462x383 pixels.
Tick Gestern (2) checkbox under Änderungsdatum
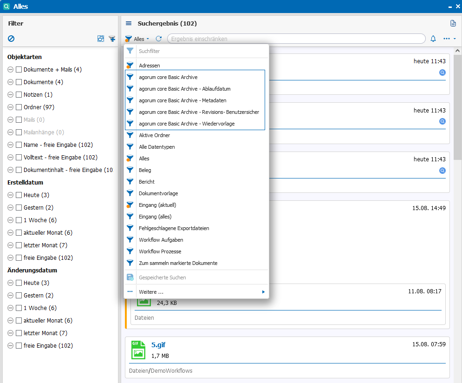coord(19,296)
